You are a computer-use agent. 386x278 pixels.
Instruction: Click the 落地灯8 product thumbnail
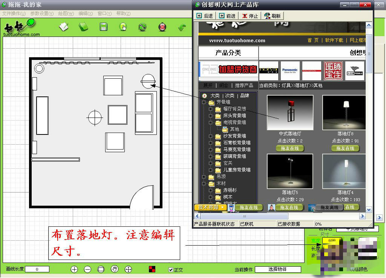point(344,112)
